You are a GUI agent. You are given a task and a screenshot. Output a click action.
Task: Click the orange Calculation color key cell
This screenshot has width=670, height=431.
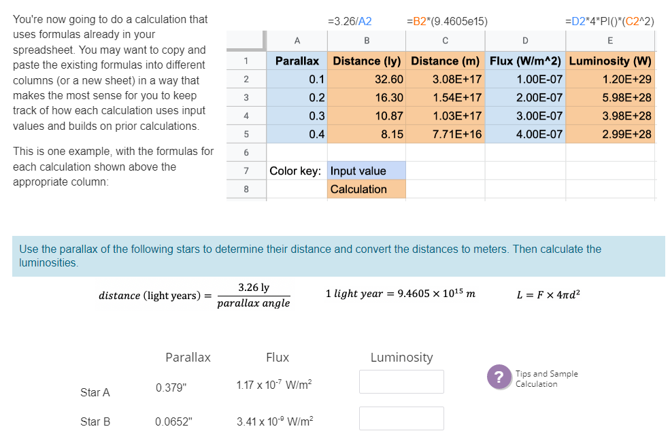(366, 189)
